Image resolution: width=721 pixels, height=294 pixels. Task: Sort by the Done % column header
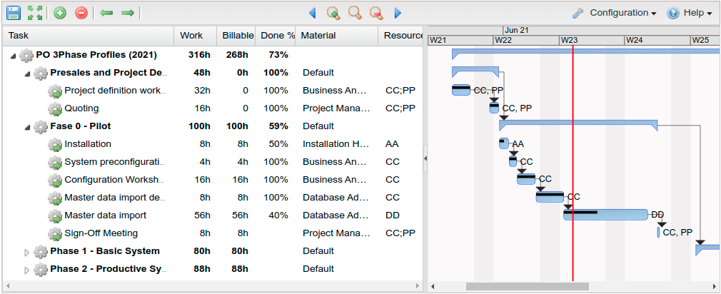tap(277, 36)
